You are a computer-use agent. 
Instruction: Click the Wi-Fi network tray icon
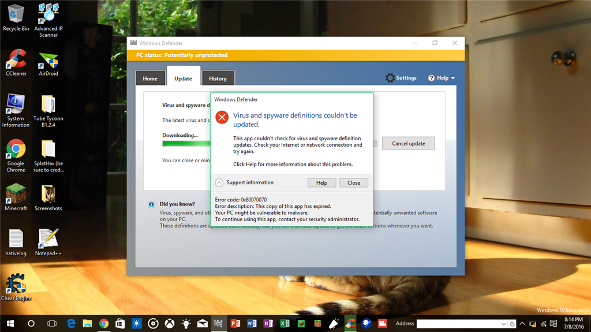click(543, 323)
